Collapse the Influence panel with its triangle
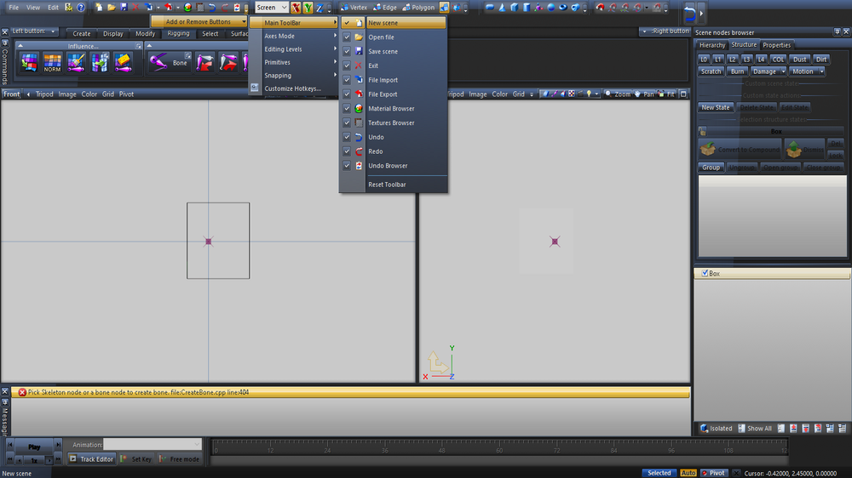Screen dimensions: 852x478 coord(20,46)
